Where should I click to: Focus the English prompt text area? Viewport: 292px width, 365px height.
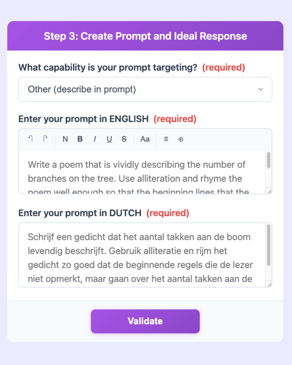point(142,172)
